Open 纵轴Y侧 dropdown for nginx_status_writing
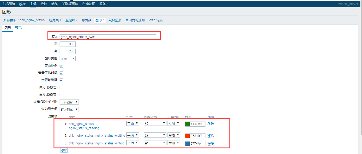 click(x=174, y=143)
